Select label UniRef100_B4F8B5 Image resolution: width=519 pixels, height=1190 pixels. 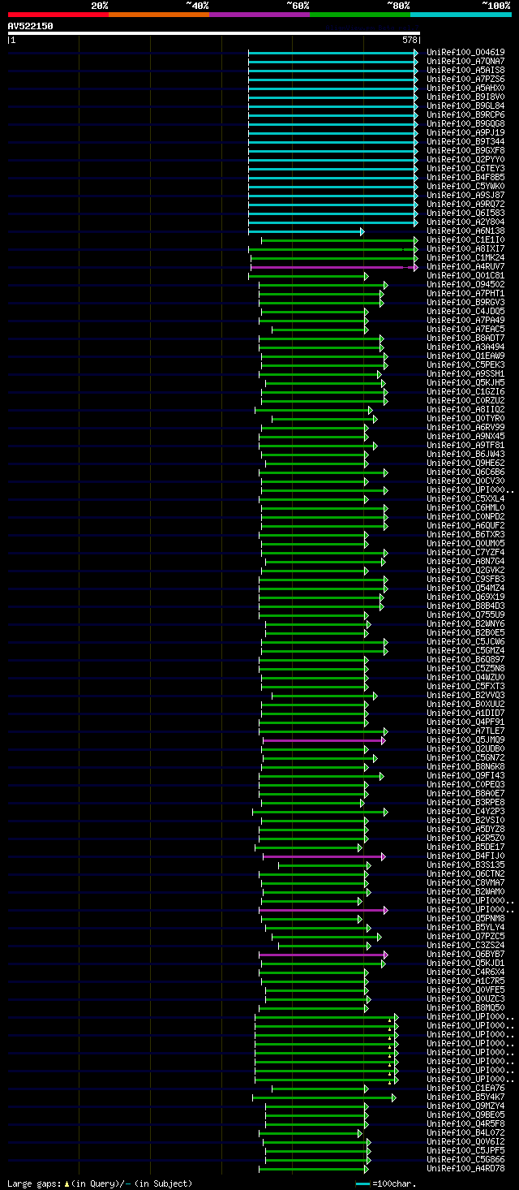click(465, 177)
